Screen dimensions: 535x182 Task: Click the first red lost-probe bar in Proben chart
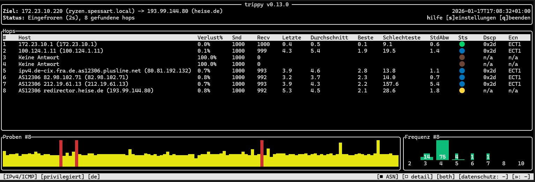(x=61, y=153)
